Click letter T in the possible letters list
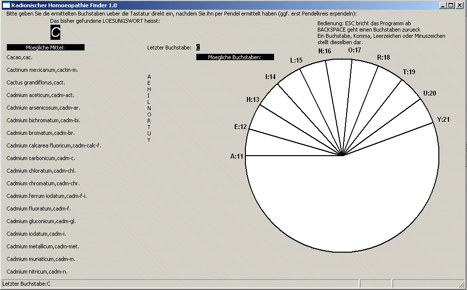This screenshot has width=467, height=290. (x=149, y=127)
